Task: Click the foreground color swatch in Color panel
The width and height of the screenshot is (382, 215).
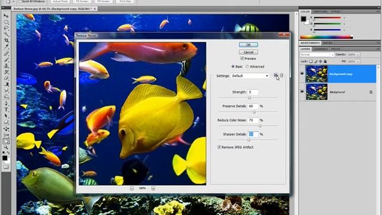Action: click(x=303, y=19)
